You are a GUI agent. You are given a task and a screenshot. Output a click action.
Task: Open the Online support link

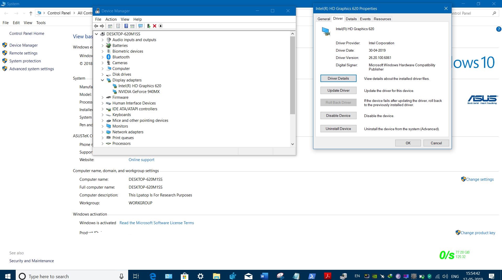141,160
